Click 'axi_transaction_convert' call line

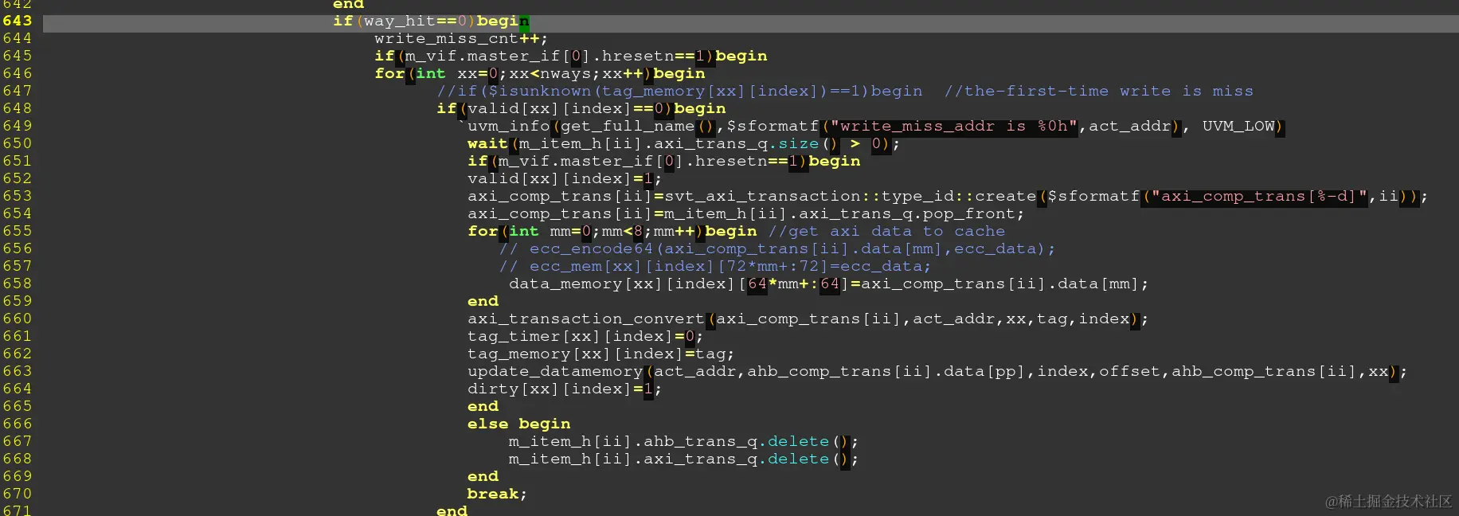pos(808,319)
